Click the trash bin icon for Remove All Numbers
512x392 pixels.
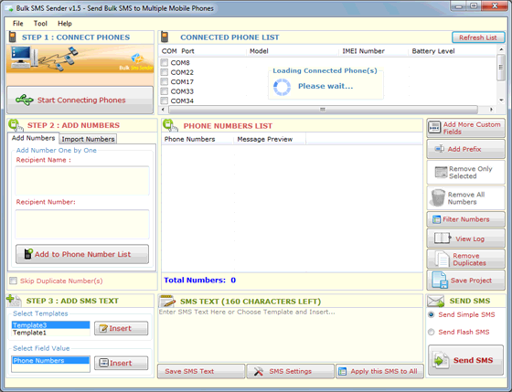(438, 197)
